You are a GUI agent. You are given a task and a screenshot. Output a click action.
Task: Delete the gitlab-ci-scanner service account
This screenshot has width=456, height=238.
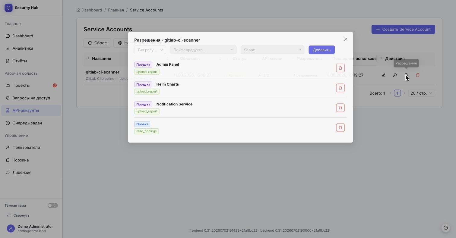tap(418, 75)
